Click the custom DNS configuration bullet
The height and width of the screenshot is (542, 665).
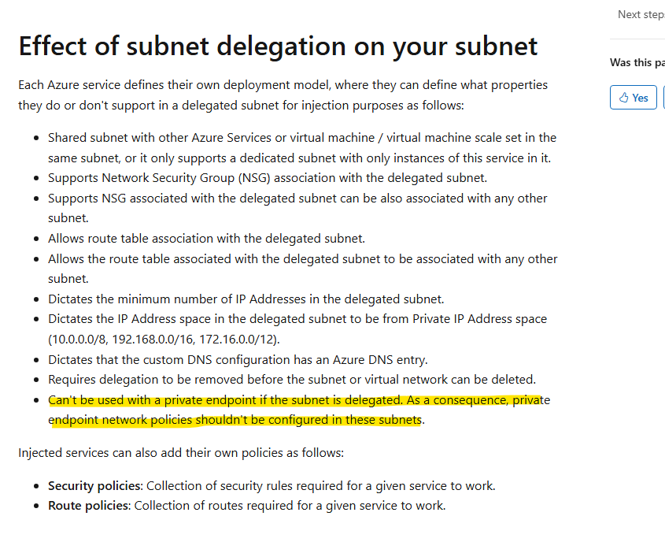238,360
